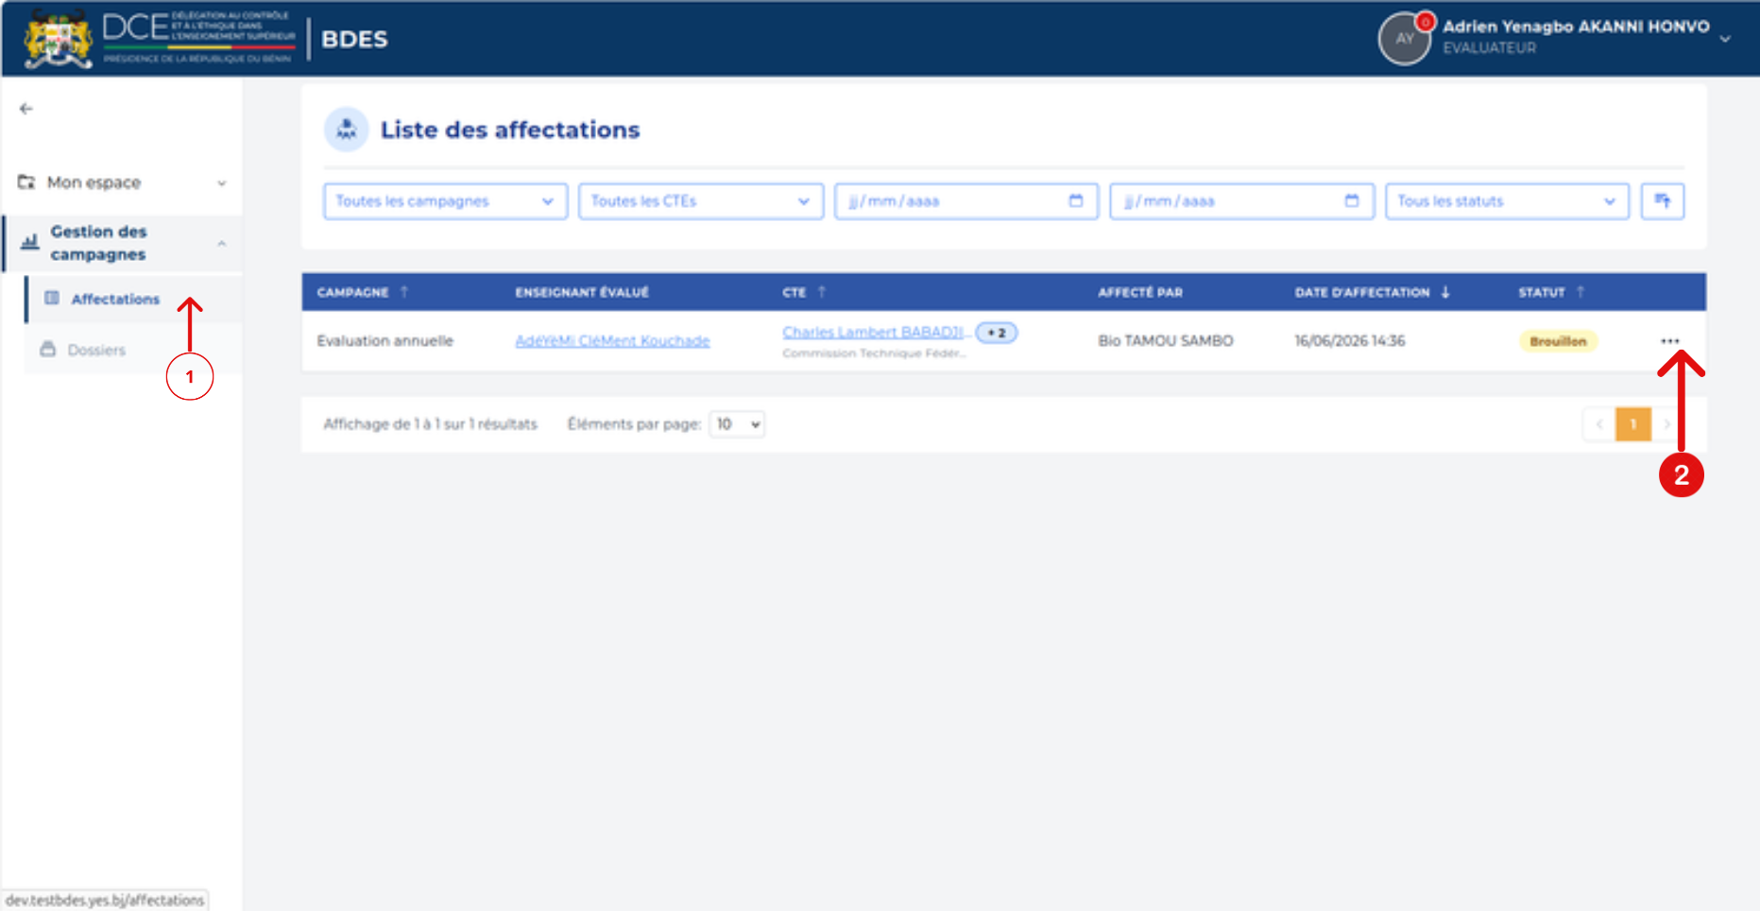Expand the Mon espace menu

click(123, 182)
